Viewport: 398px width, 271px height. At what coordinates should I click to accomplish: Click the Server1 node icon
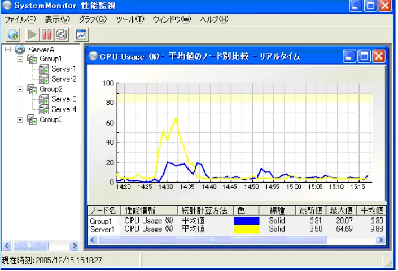coord(44,69)
